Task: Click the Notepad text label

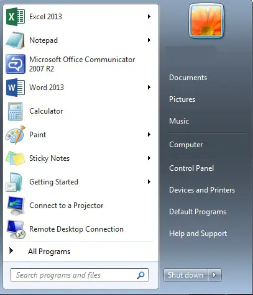Action: click(44, 40)
